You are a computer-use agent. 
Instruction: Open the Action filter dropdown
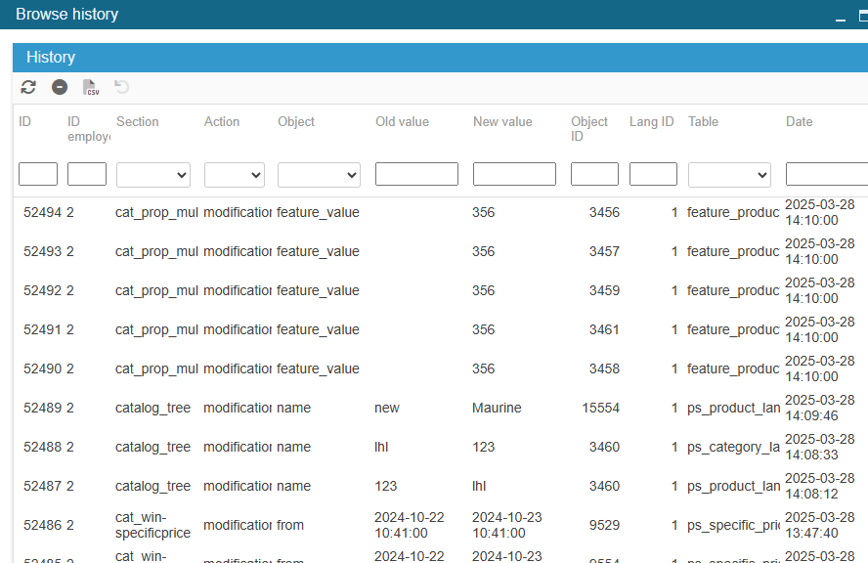tap(235, 175)
